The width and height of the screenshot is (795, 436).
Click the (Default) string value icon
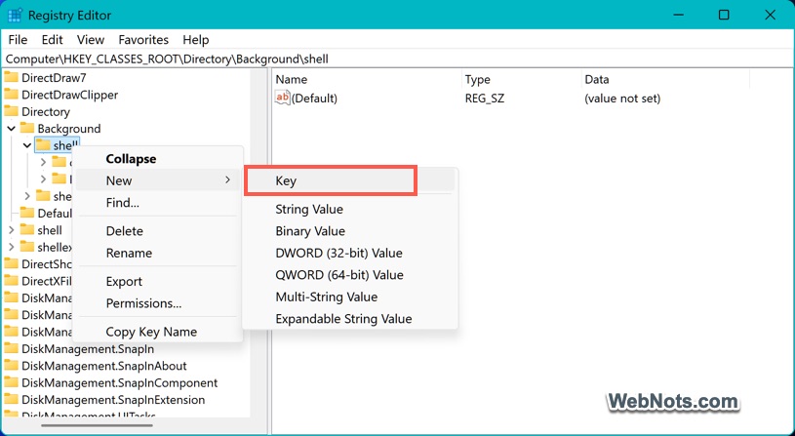(283, 98)
